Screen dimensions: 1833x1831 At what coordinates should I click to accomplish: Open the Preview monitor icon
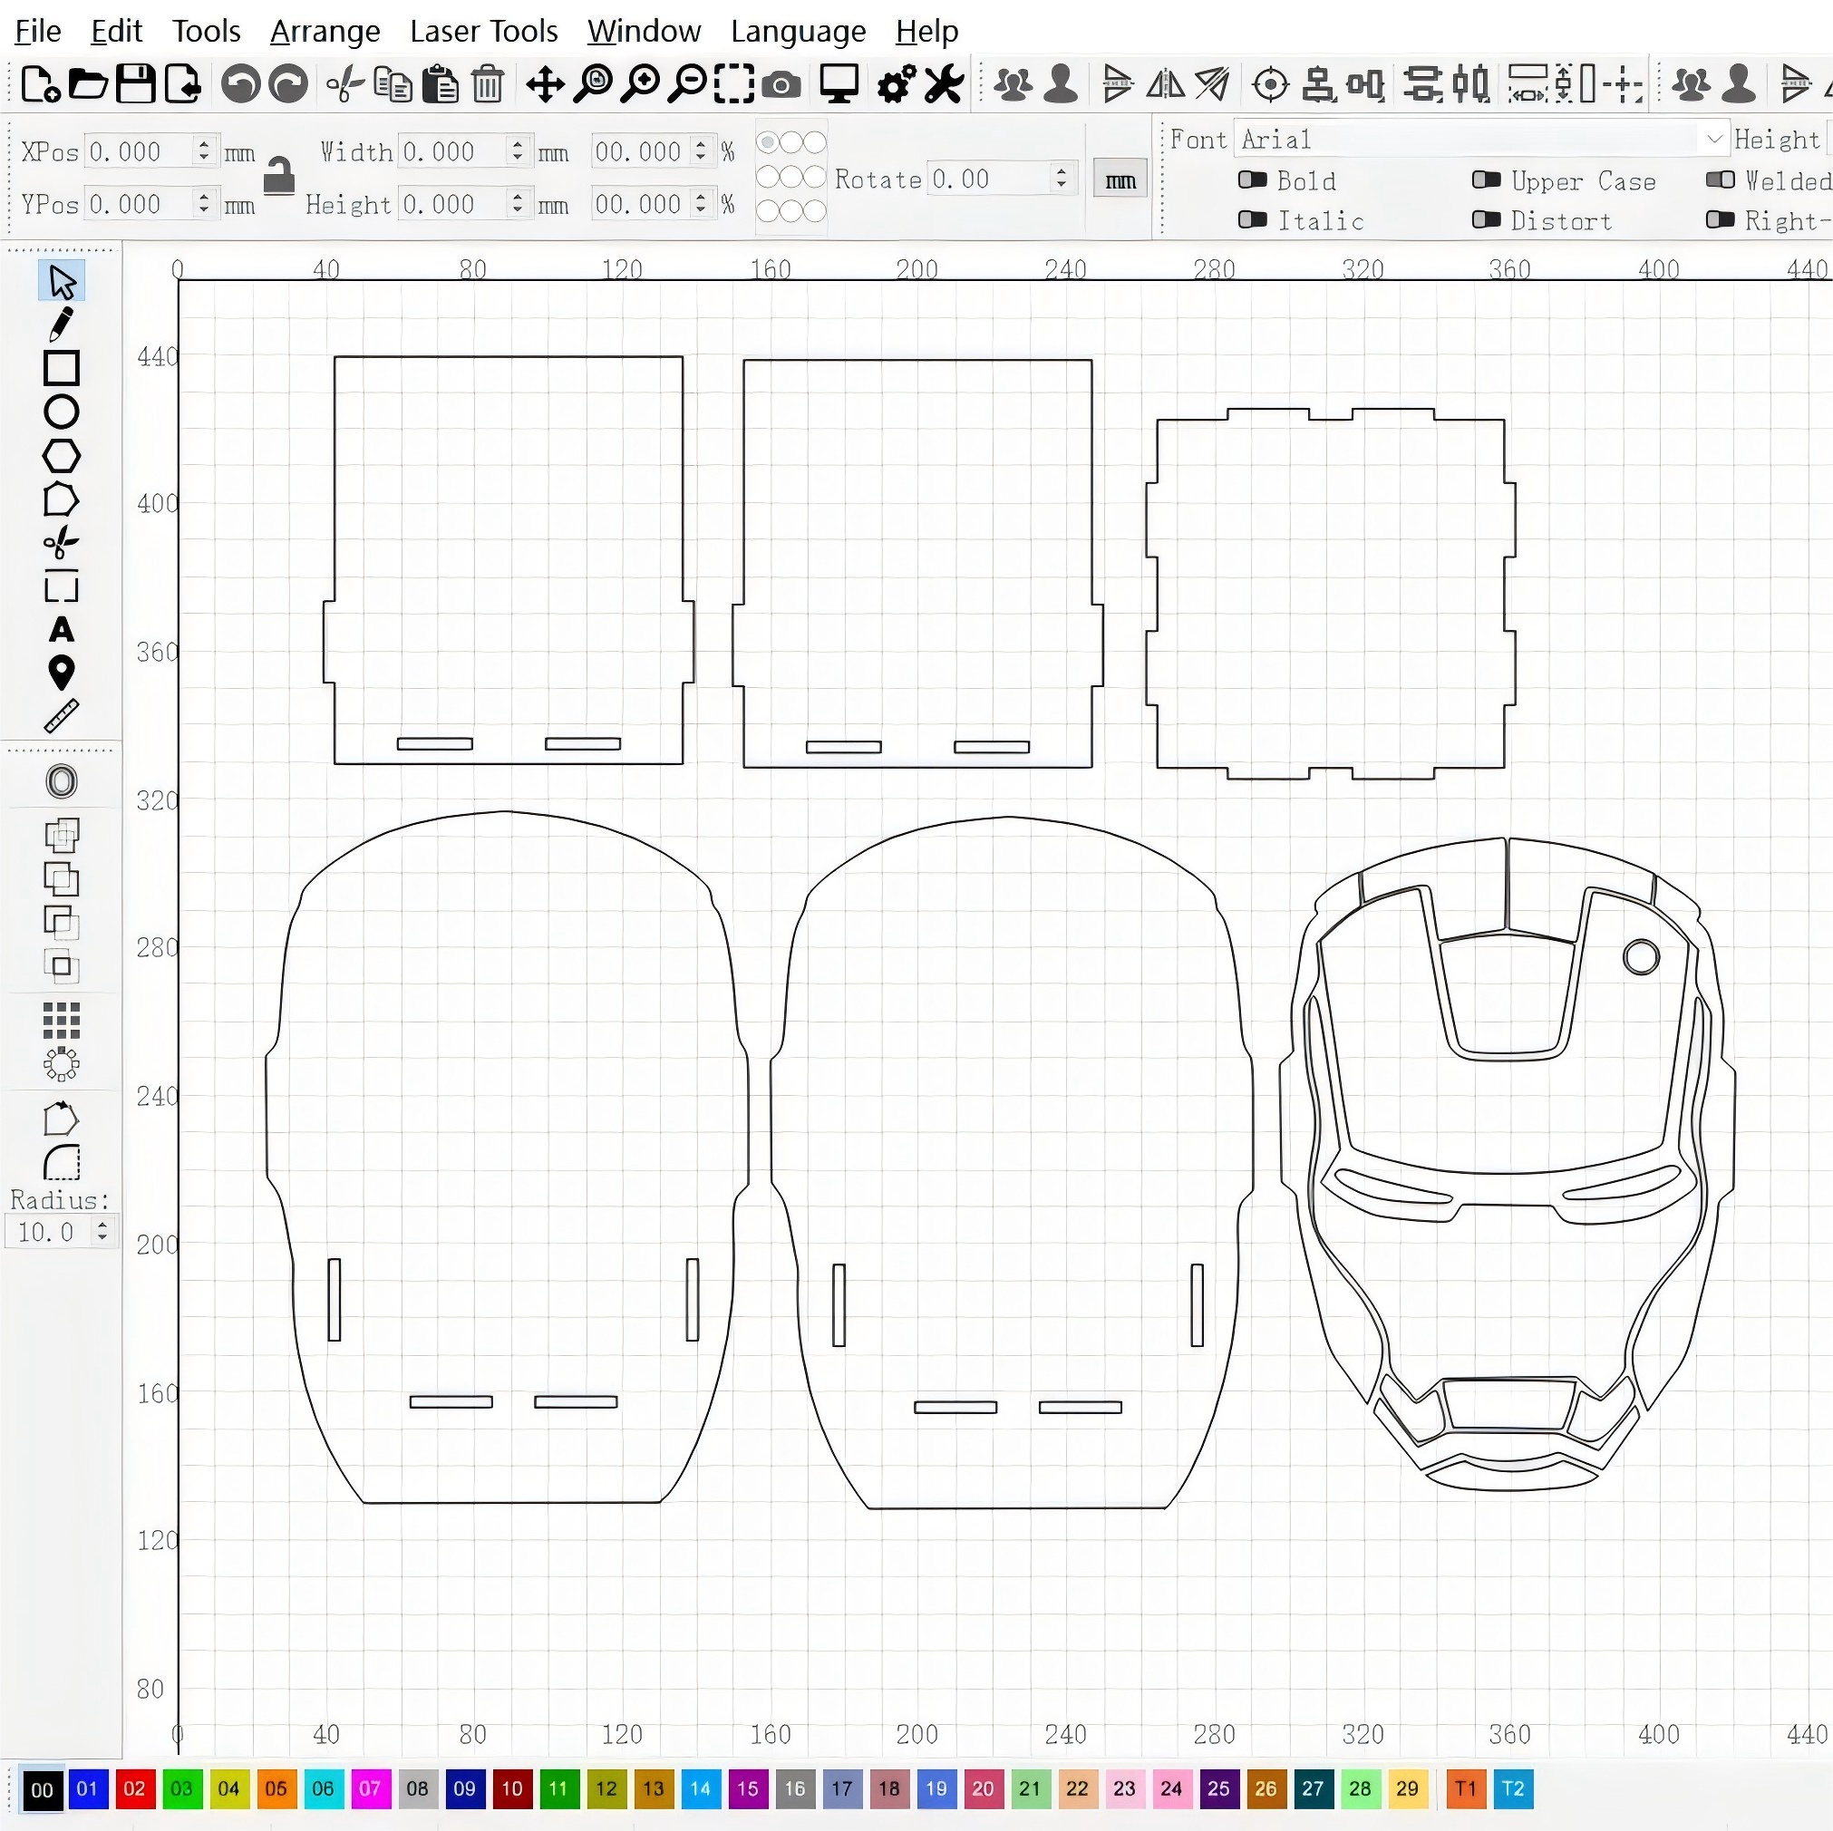pyautogui.click(x=839, y=83)
